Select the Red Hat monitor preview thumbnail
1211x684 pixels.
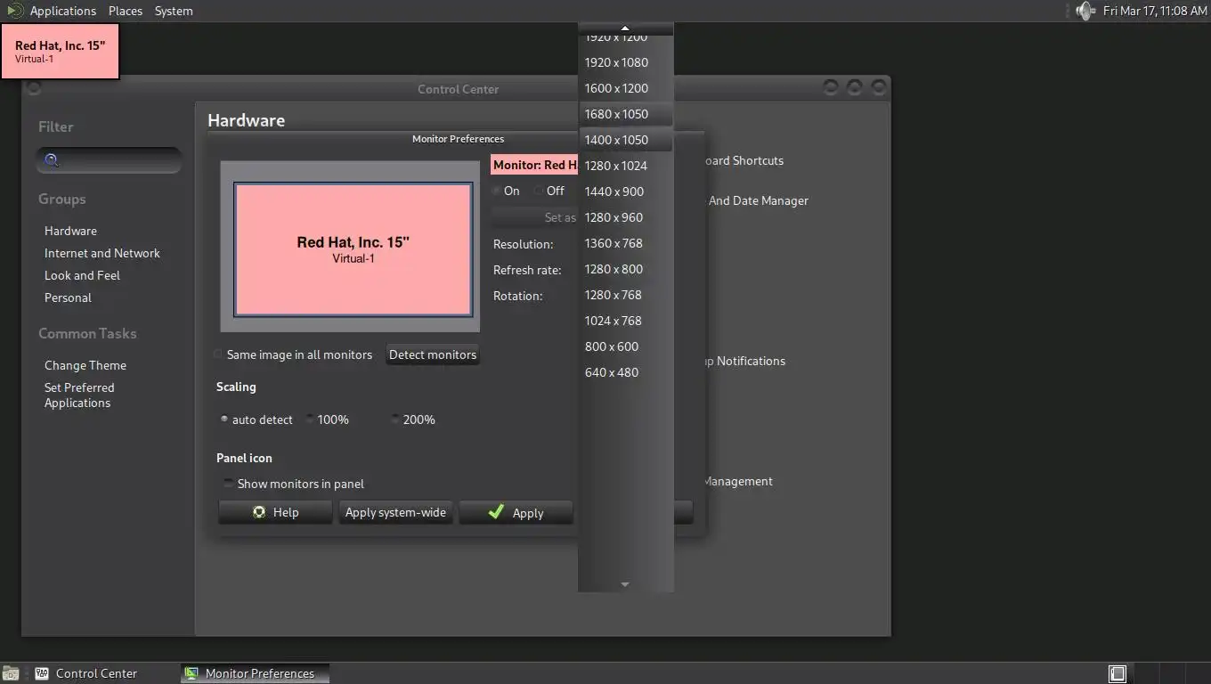pyautogui.click(x=354, y=249)
